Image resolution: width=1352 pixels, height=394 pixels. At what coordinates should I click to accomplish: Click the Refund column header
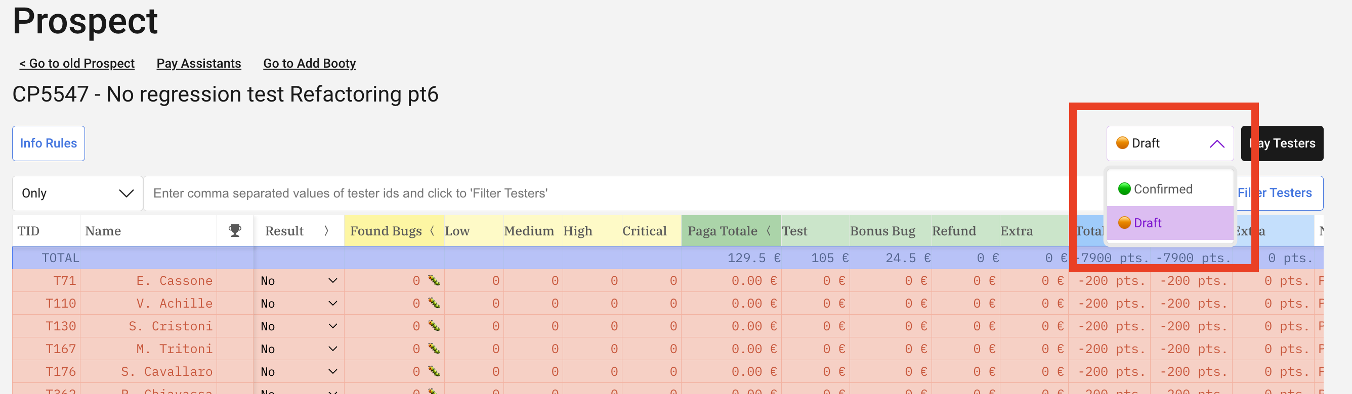[x=966, y=230]
